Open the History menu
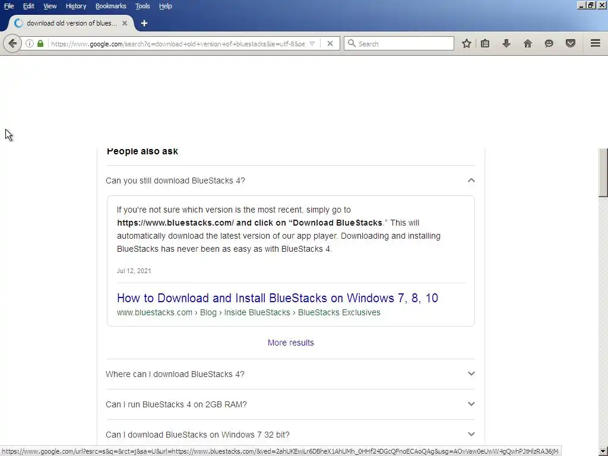 click(x=76, y=6)
